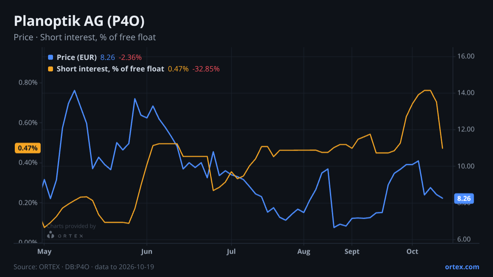This screenshot has height=277, width=493.
Task: Select the blue 8.26 price axis badge
Action: 464,199
